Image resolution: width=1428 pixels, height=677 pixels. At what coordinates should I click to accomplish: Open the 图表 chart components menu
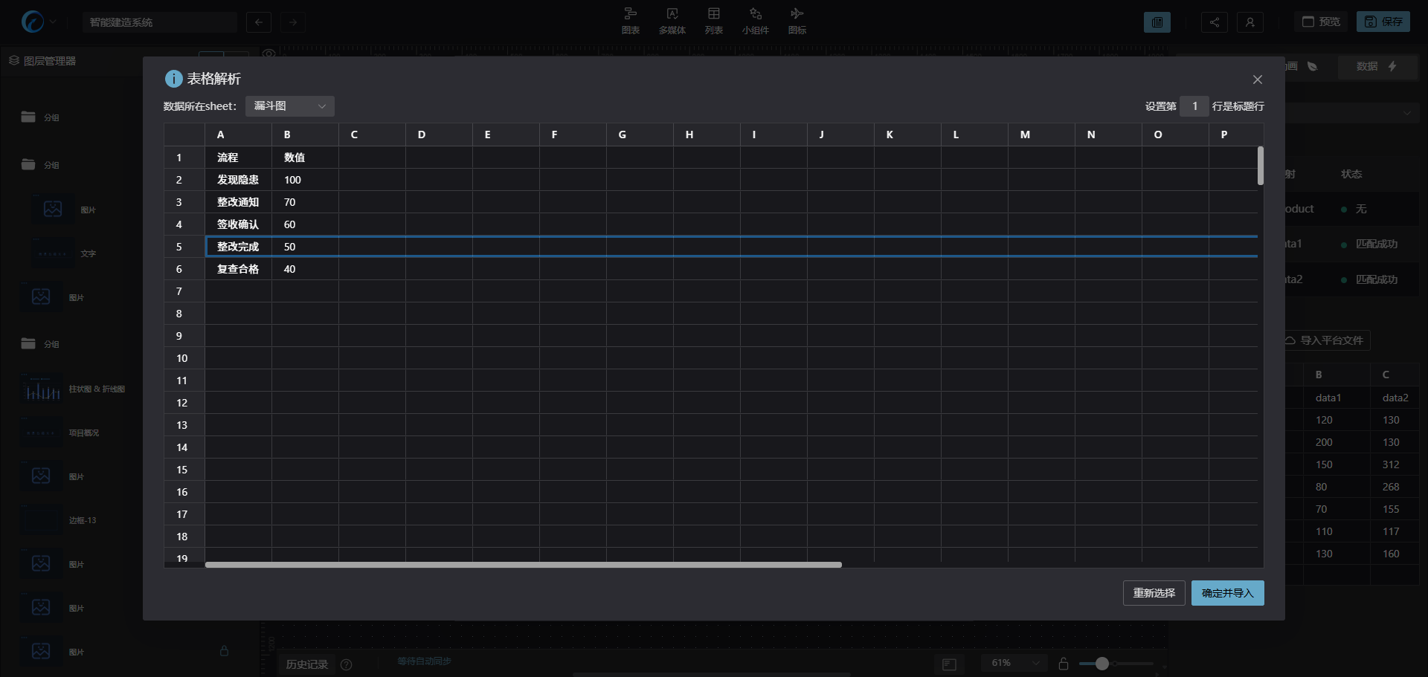point(630,20)
